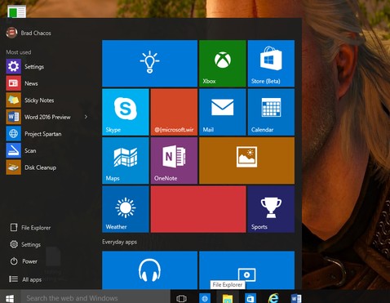Image resolution: width=390 pixels, height=303 pixels.
Task: Launch the Xbox tile
Action: (223, 64)
